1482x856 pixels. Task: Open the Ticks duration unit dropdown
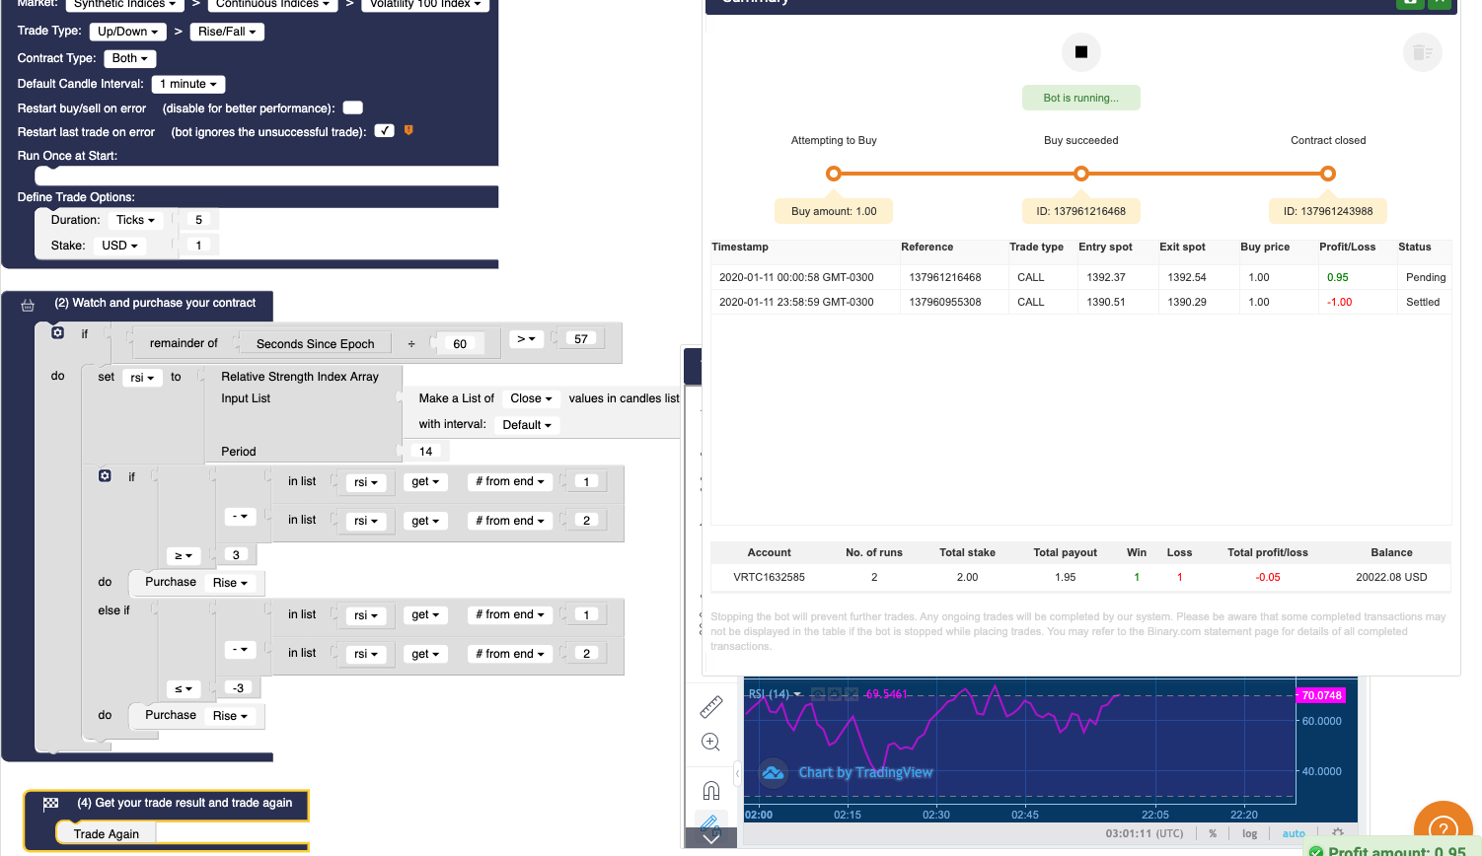135,220
